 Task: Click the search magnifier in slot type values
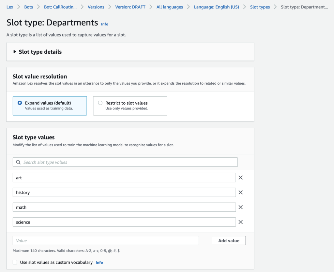click(18, 162)
